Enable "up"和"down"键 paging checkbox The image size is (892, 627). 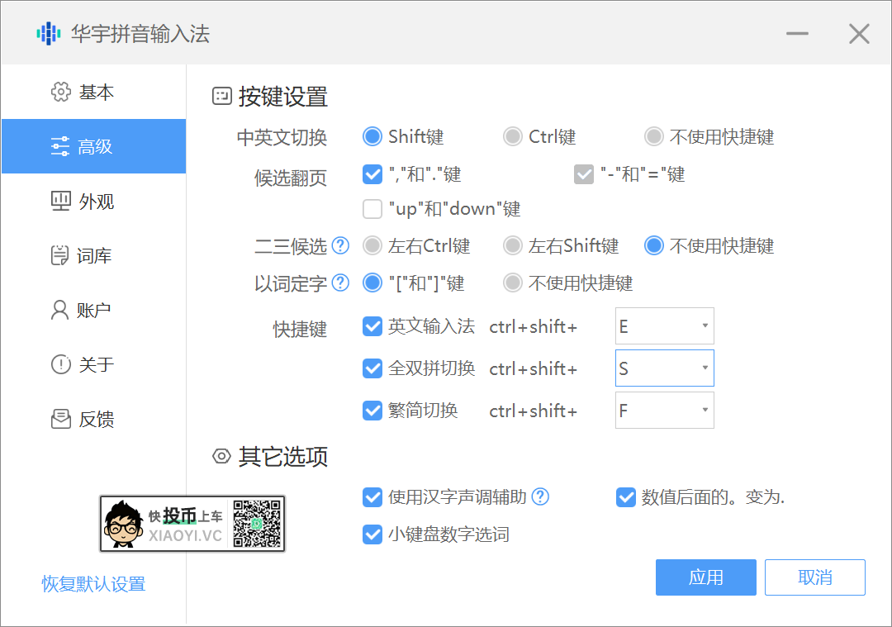[x=372, y=209]
